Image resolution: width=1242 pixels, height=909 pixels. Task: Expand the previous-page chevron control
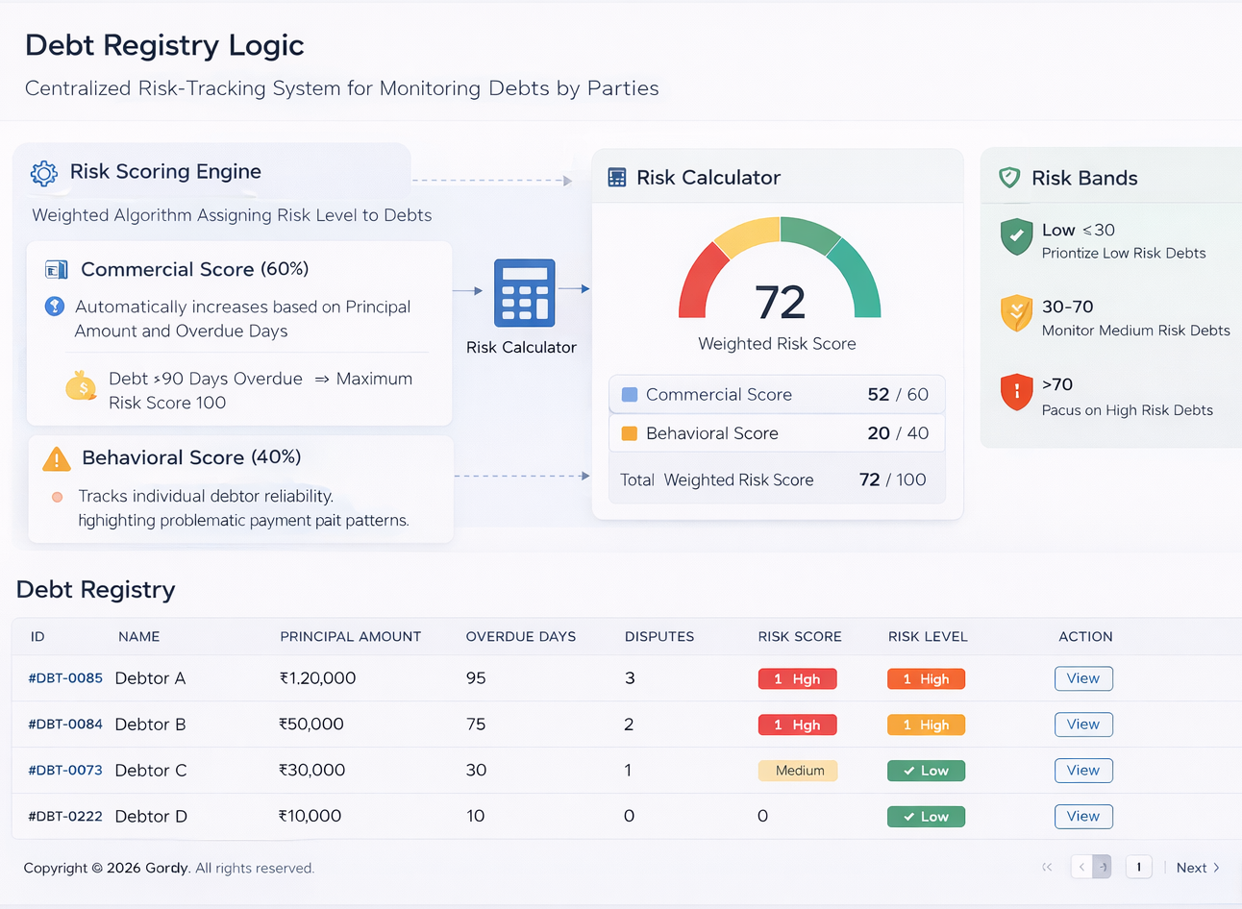(1081, 867)
